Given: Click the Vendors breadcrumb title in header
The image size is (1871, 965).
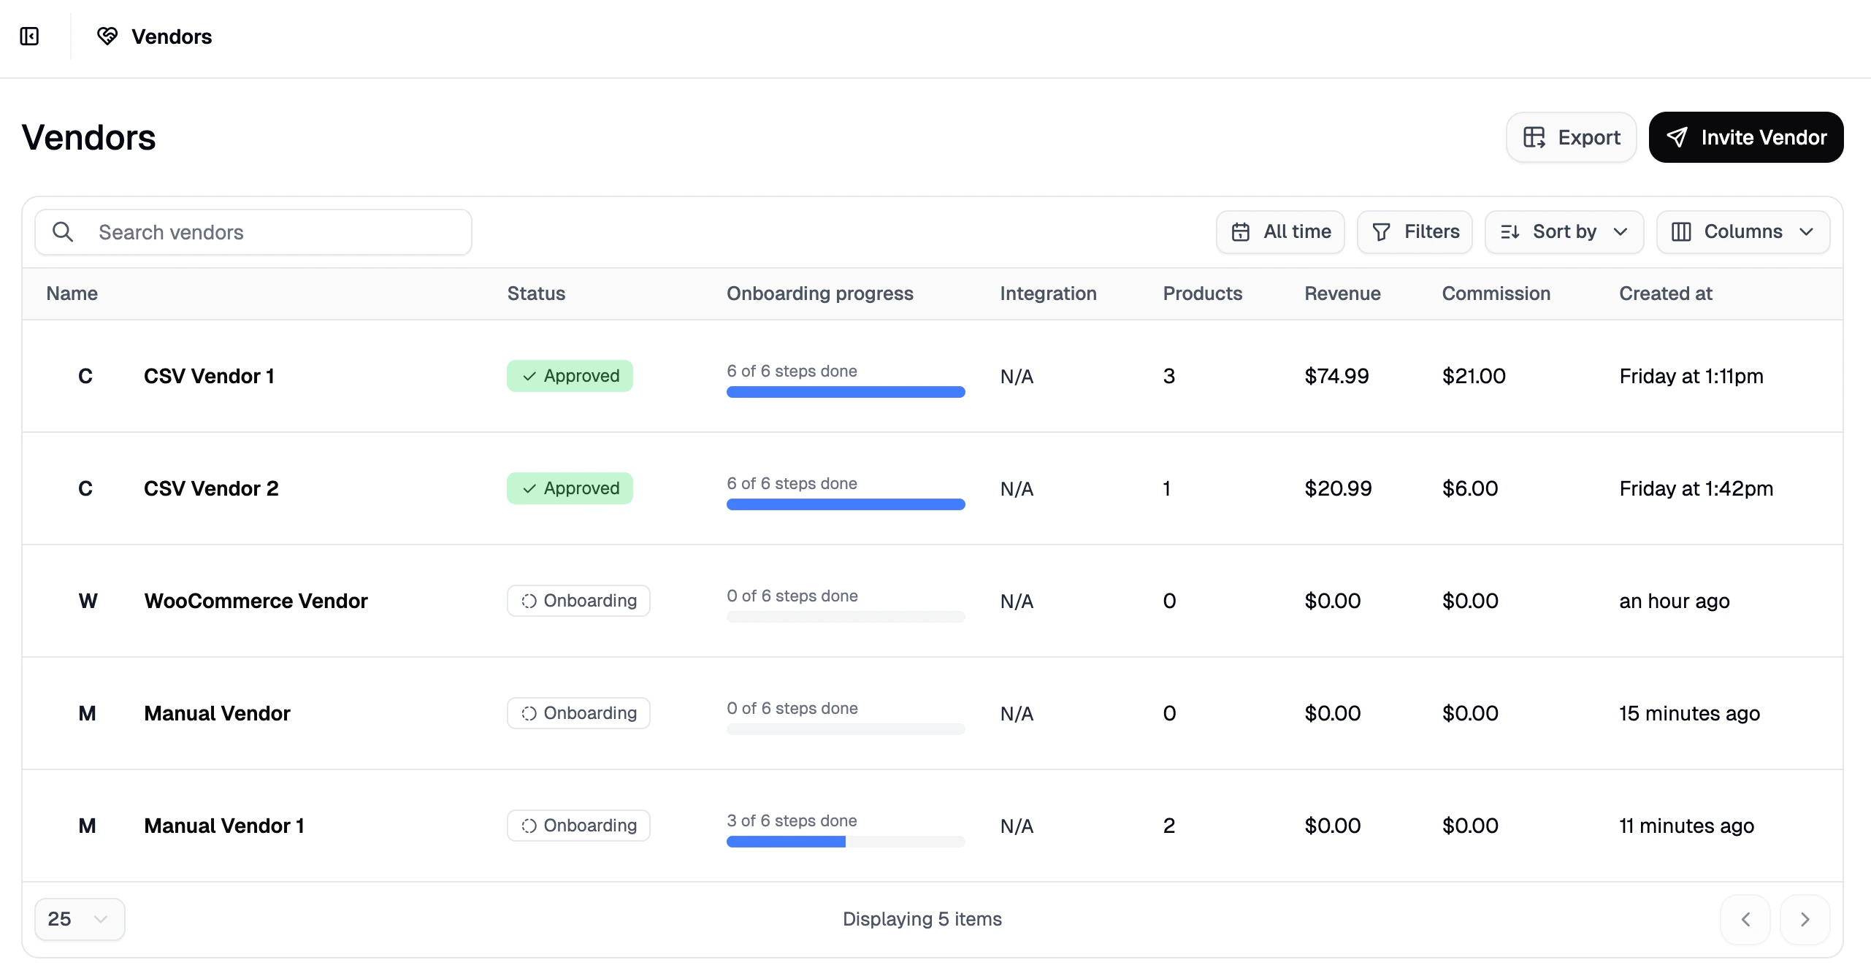Looking at the screenshot, I should pos(172,36).
